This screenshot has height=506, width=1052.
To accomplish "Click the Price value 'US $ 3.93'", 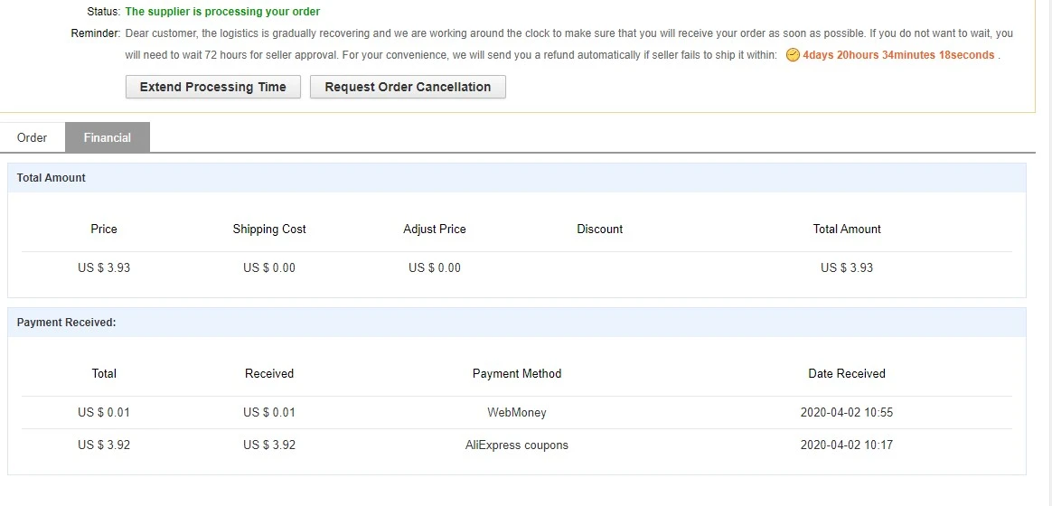I will pyautogui.click(x=104, y=267).
